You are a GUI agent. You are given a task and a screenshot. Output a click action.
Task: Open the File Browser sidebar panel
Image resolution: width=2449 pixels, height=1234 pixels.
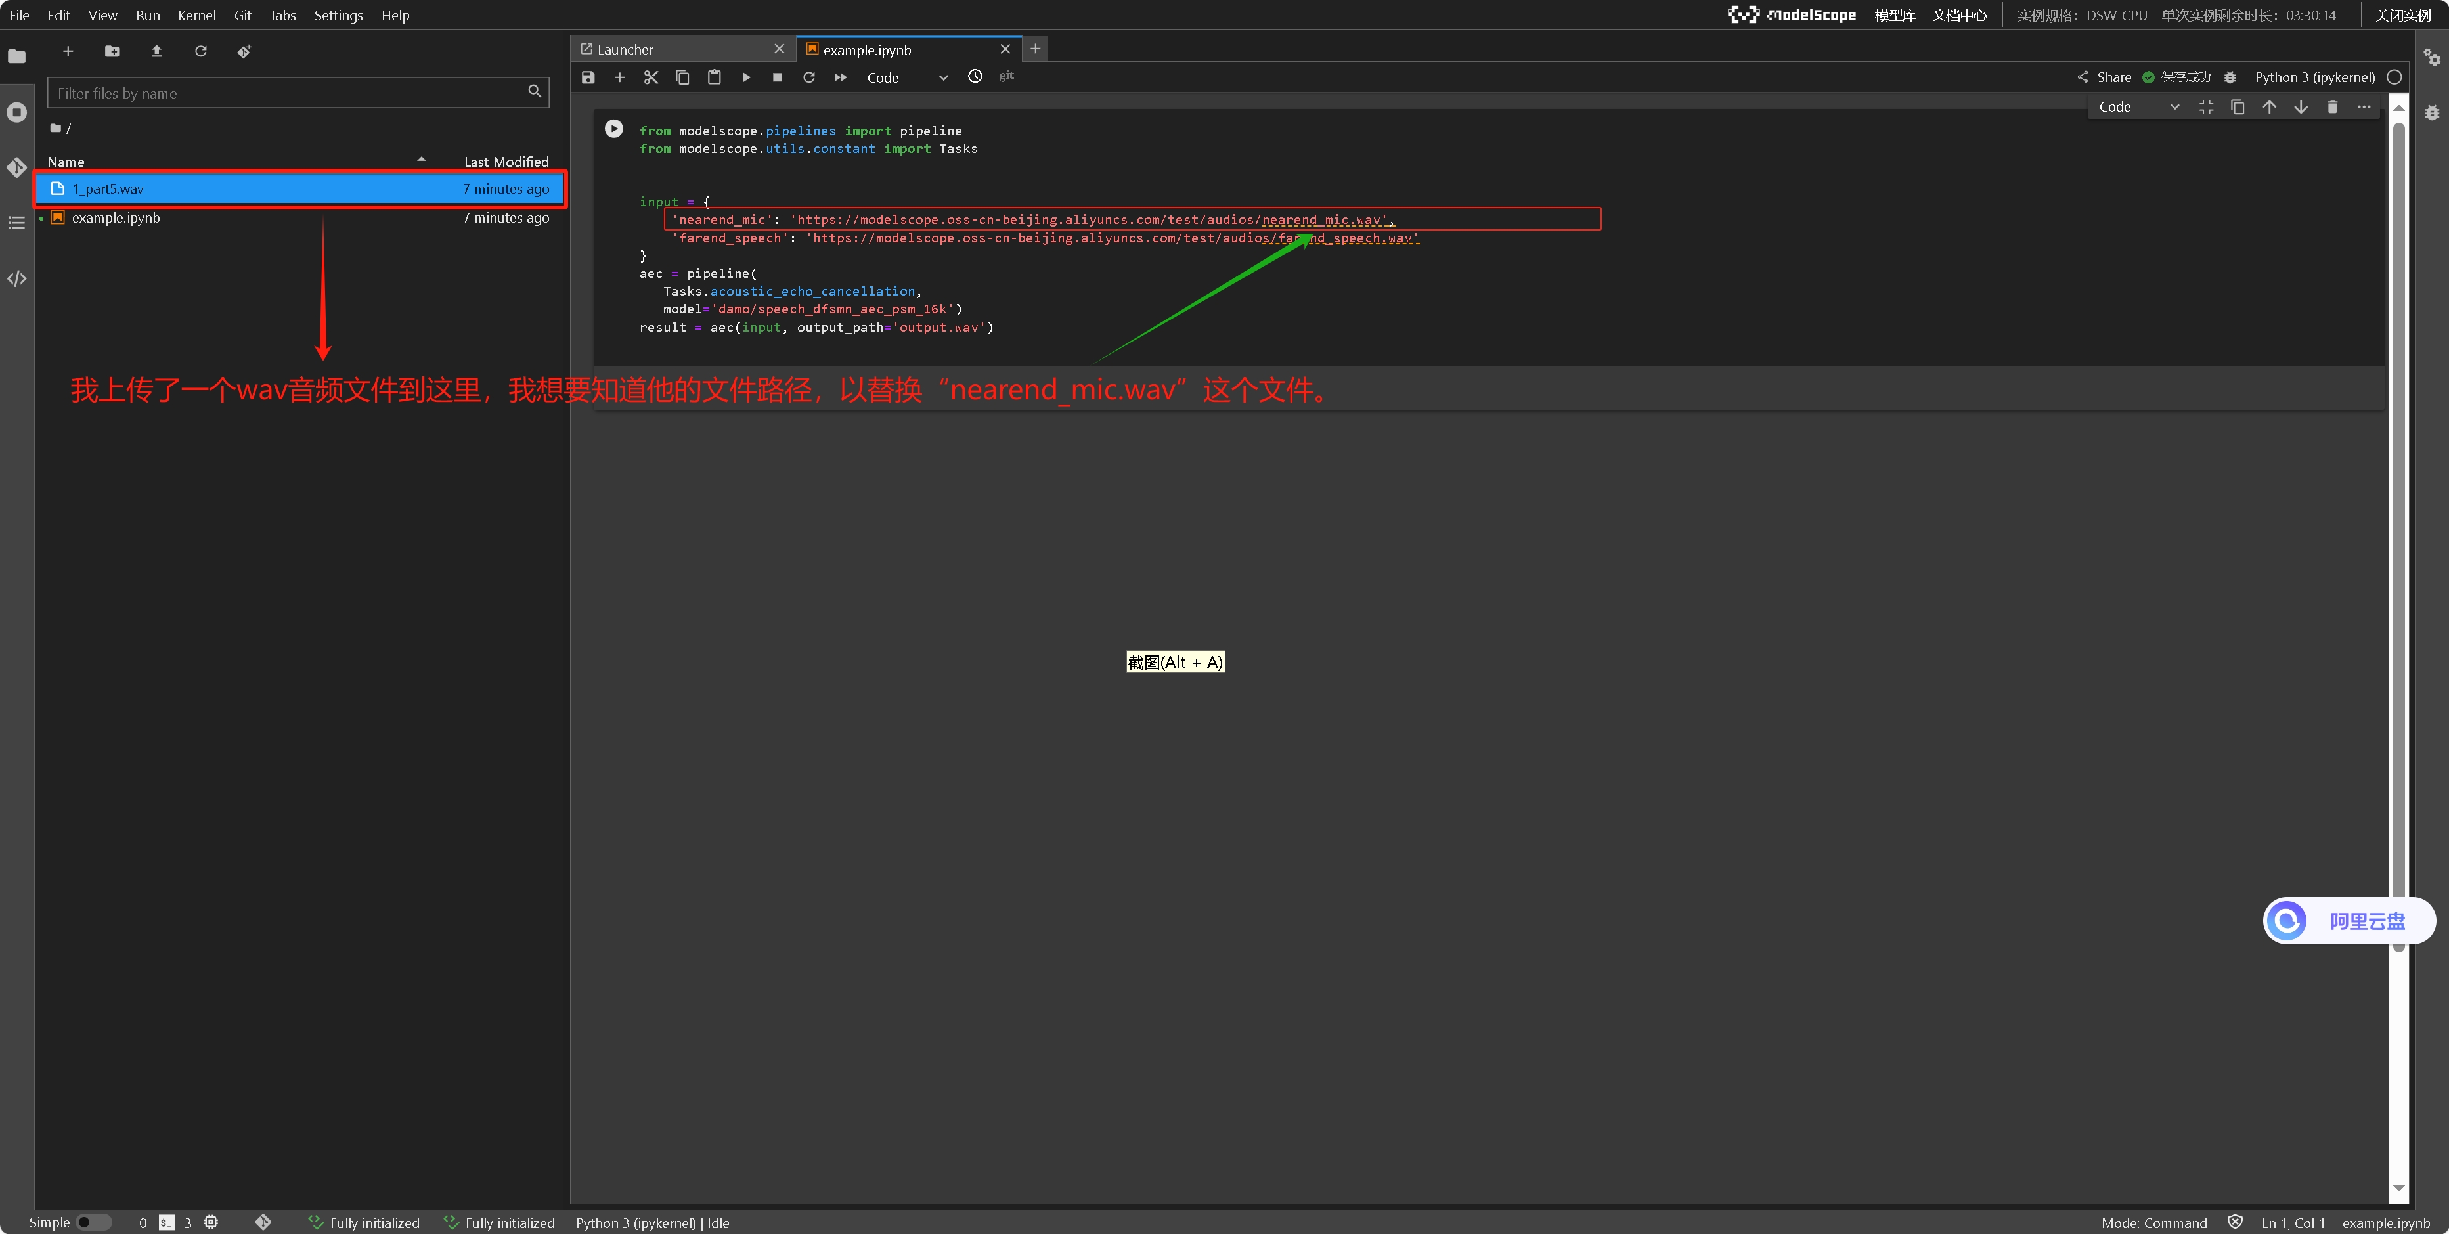pos(16,56)
